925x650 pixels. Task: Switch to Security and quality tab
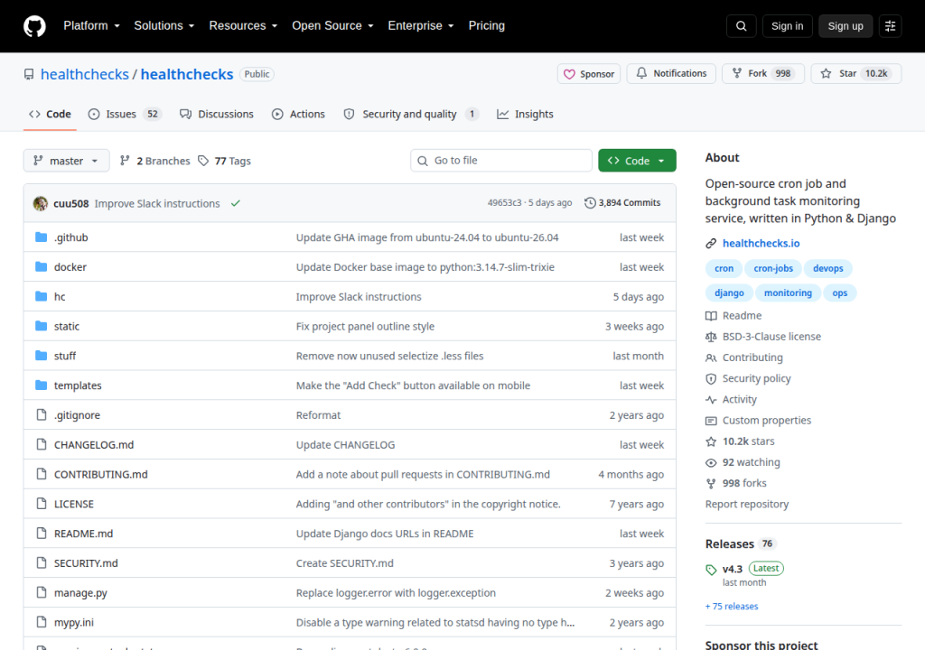pyautogui.click(x=411, y=114)
